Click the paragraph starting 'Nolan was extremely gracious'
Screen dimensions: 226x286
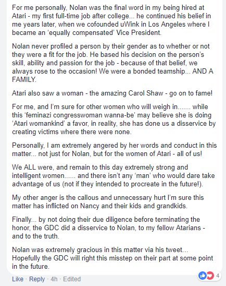click(x=112, y=258)
